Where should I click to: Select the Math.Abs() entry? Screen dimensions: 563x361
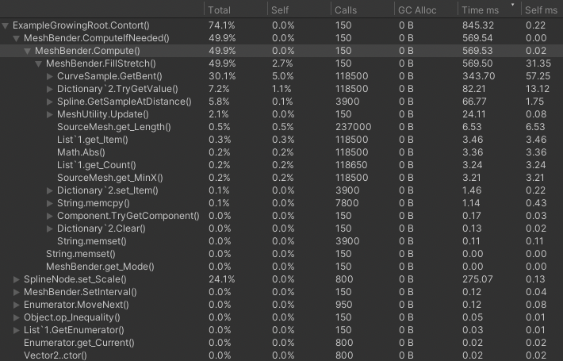coord(81,152)
